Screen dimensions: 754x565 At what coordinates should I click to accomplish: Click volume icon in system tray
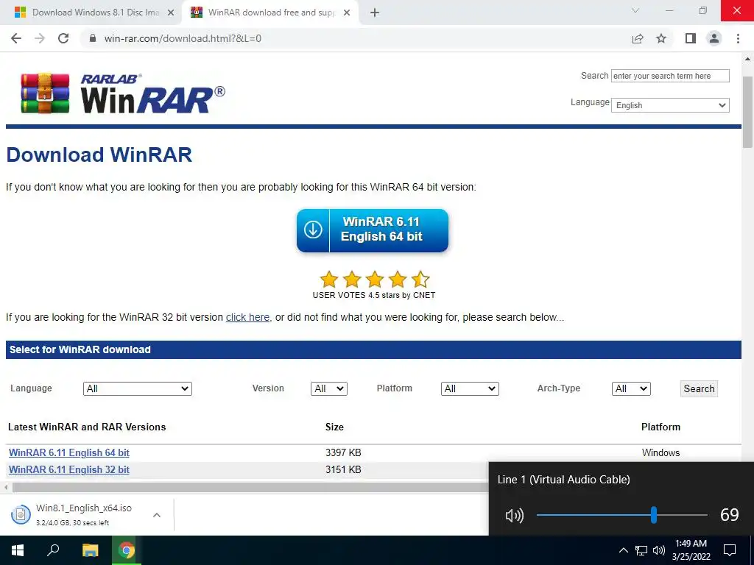click(659, 550)
